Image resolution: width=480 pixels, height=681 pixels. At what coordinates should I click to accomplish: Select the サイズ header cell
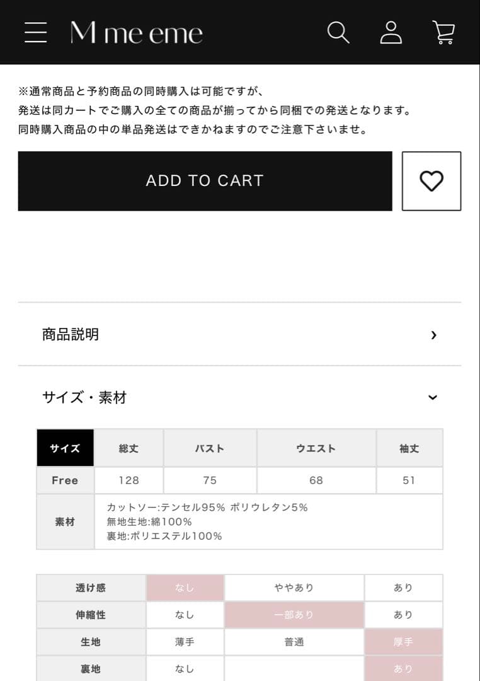[66, 448]
